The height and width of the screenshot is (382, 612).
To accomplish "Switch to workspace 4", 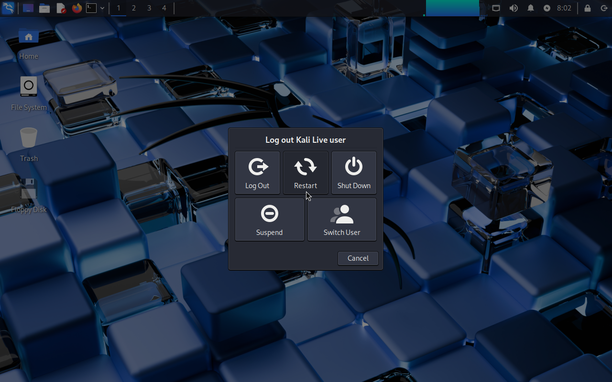I will click(164, 8).
